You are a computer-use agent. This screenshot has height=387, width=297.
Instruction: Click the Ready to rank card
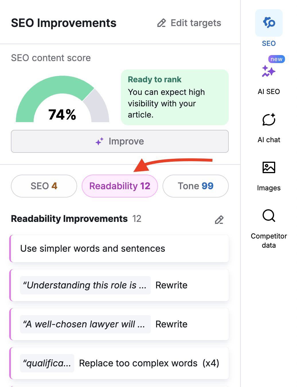point(175,97)
